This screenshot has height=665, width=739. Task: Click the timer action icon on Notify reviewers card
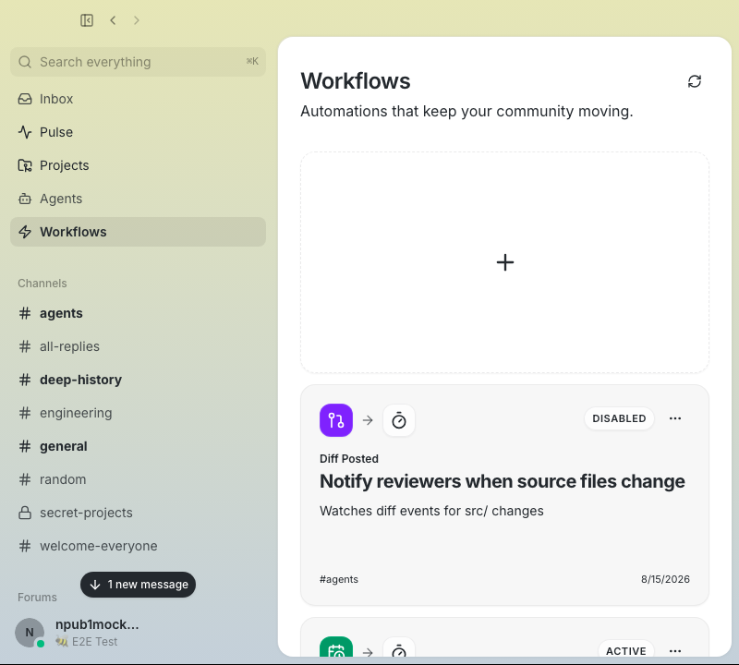(399, 420)
